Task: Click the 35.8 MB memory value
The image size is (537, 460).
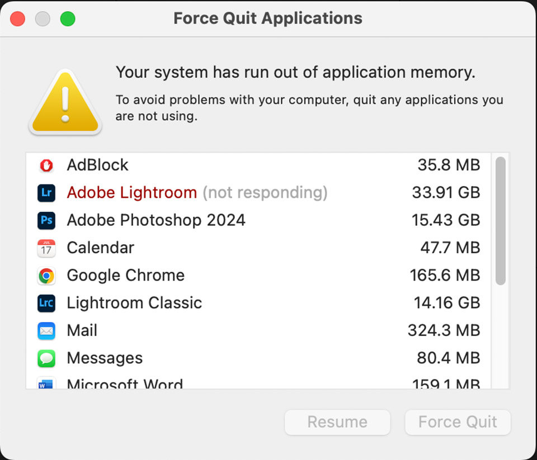Action: (449, 165)
